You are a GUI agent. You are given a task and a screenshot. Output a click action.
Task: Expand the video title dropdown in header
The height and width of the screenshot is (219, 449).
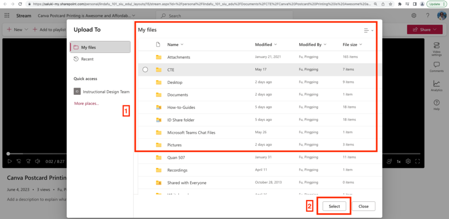(134, 16)
